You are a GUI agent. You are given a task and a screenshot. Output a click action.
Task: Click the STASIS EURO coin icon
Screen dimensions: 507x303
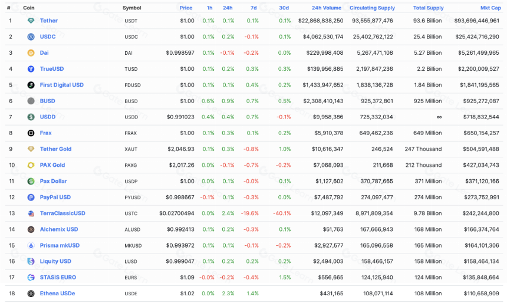[x=31, y=278]
